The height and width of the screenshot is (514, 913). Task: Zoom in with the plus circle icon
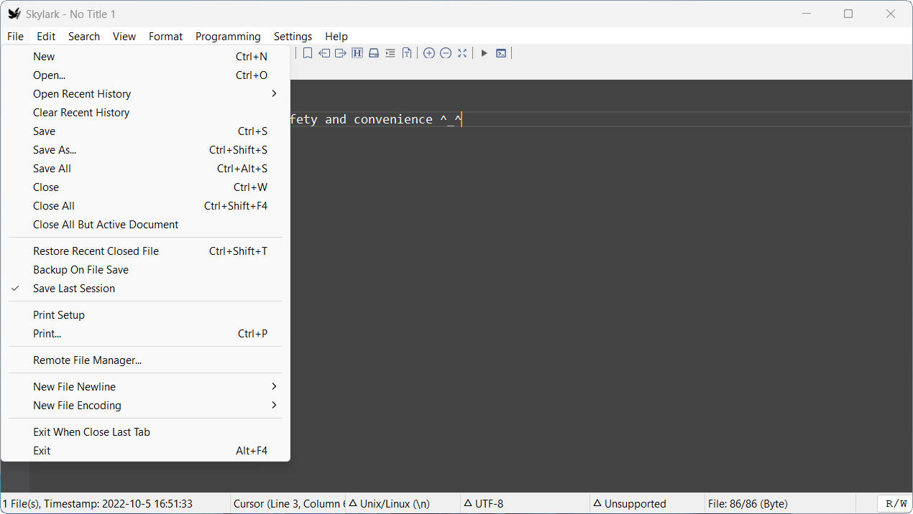coord(429,53)
